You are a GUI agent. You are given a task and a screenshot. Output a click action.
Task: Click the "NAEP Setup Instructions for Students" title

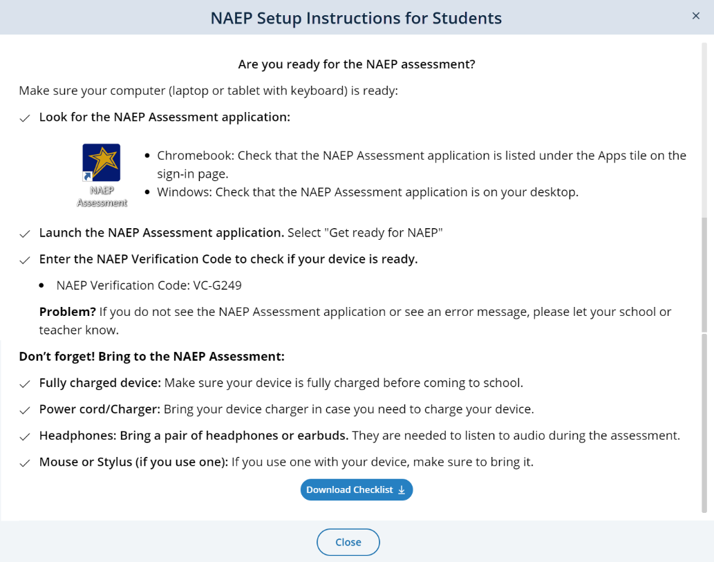pos(356,18)
